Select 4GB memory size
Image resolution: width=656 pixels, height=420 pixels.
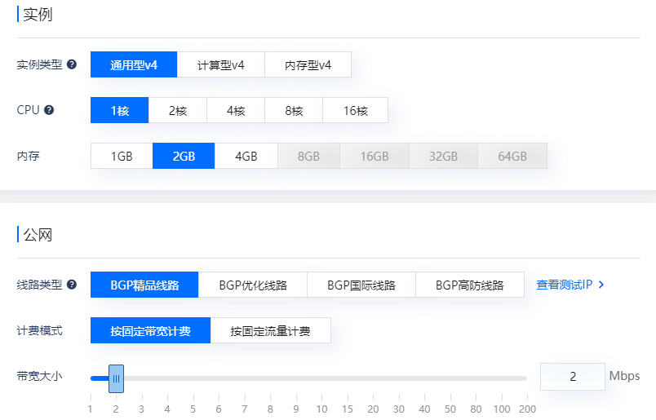click(x=246, y=157)
